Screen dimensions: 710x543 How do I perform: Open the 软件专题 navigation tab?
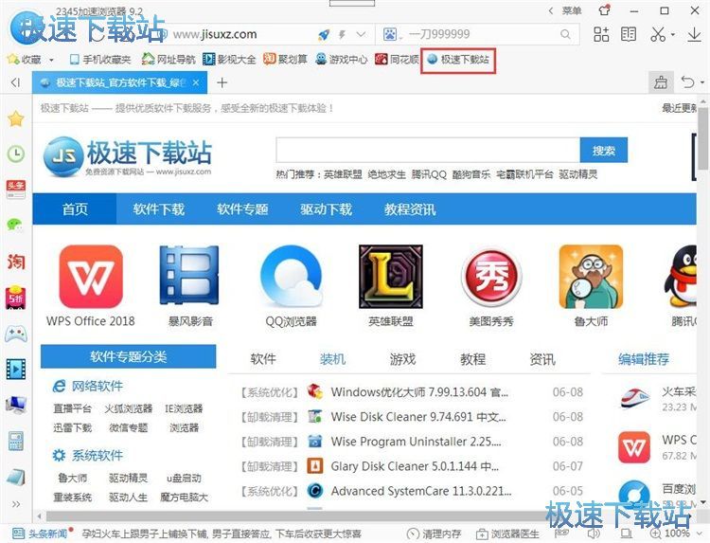coord(242,208)
